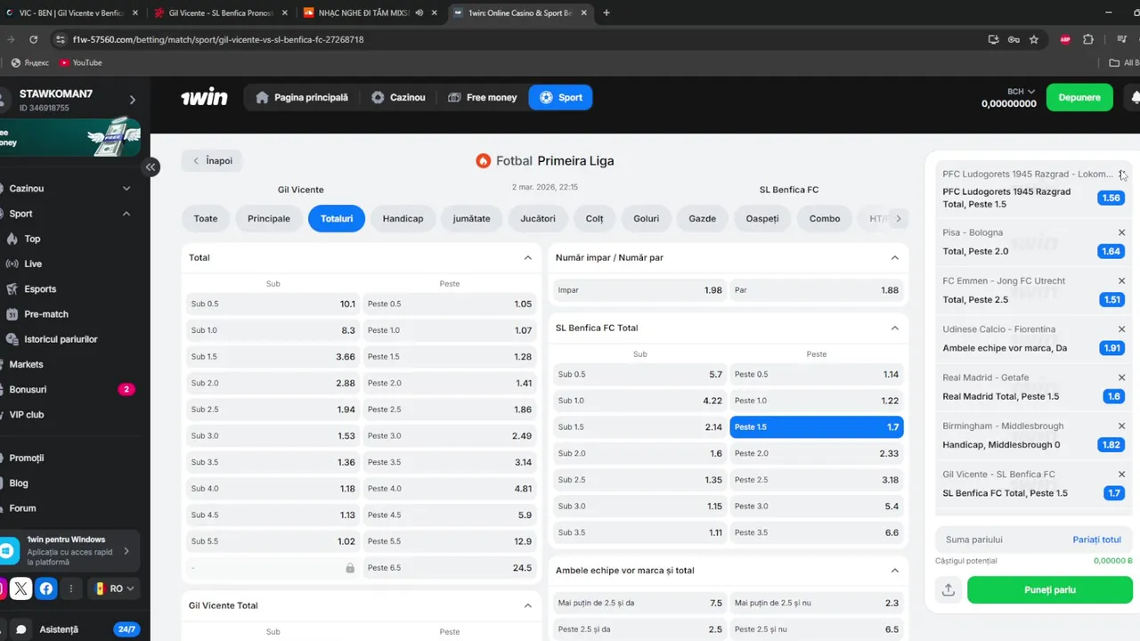Open Pagina principală in top nav
This screenshot has height=641, width=1140.
coord(302,97)
